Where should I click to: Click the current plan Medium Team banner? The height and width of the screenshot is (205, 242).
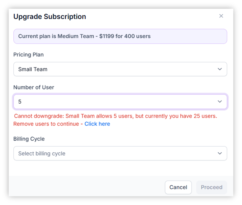pos(120,36)
